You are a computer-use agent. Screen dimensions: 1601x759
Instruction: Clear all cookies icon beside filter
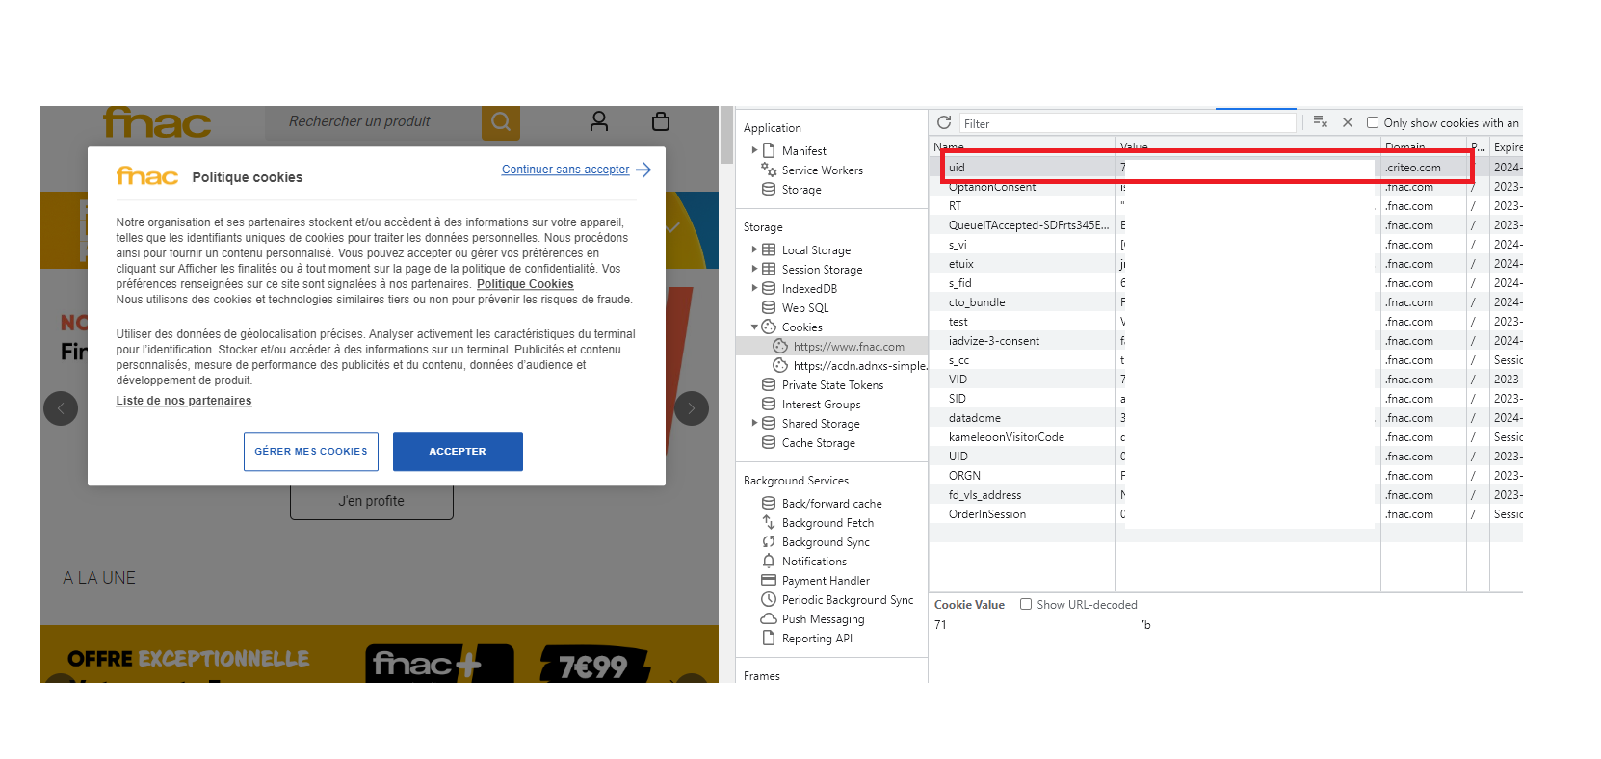pyautogui.click(x=1321, y=122)
